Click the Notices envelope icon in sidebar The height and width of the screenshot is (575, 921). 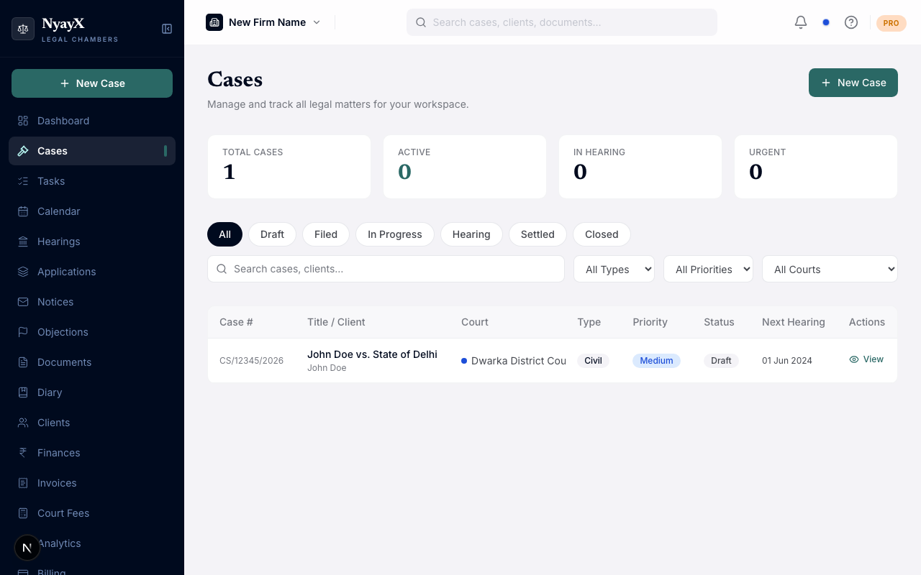(x=23, y=302)
